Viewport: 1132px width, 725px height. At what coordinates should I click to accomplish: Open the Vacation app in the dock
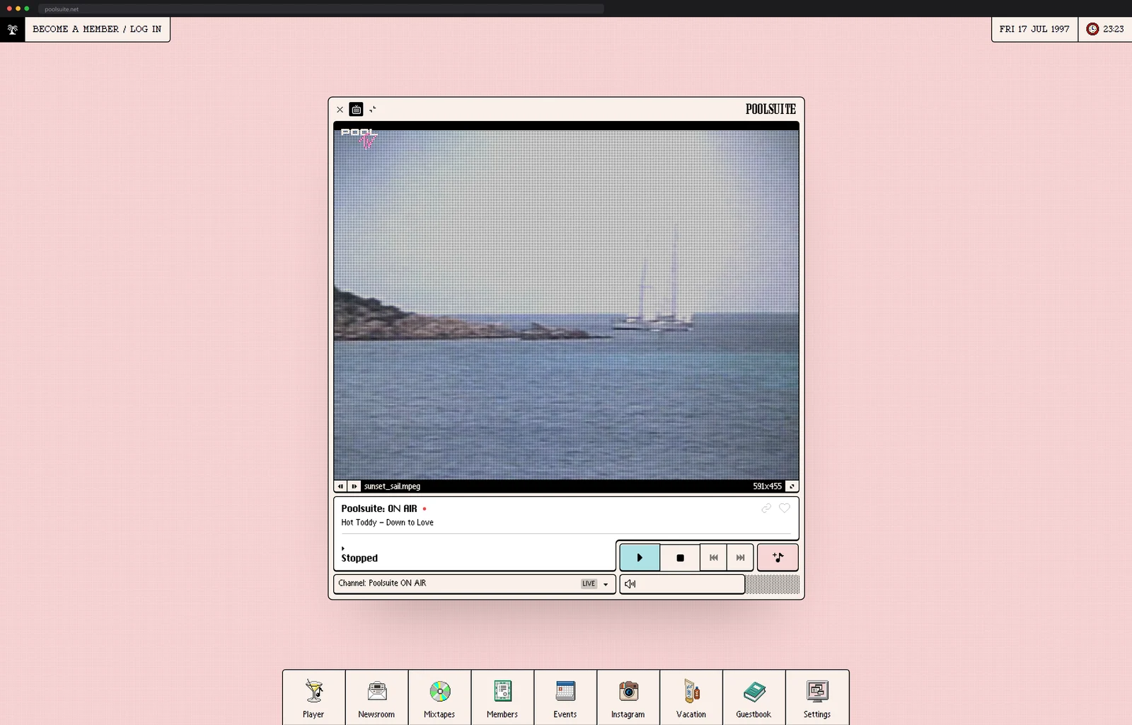click(x=691, y=697)
